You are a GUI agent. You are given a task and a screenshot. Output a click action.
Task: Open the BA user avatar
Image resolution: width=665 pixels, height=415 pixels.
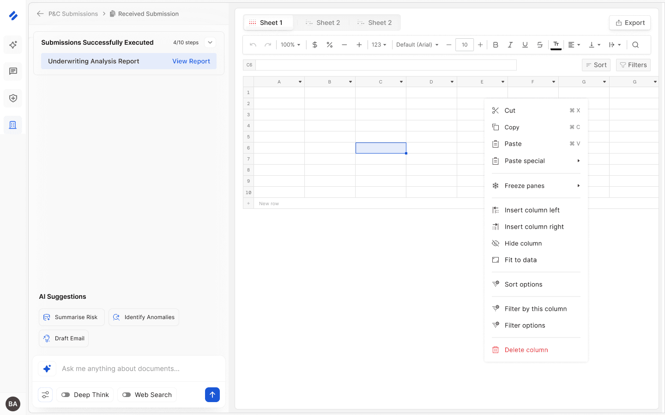(13, 404)
